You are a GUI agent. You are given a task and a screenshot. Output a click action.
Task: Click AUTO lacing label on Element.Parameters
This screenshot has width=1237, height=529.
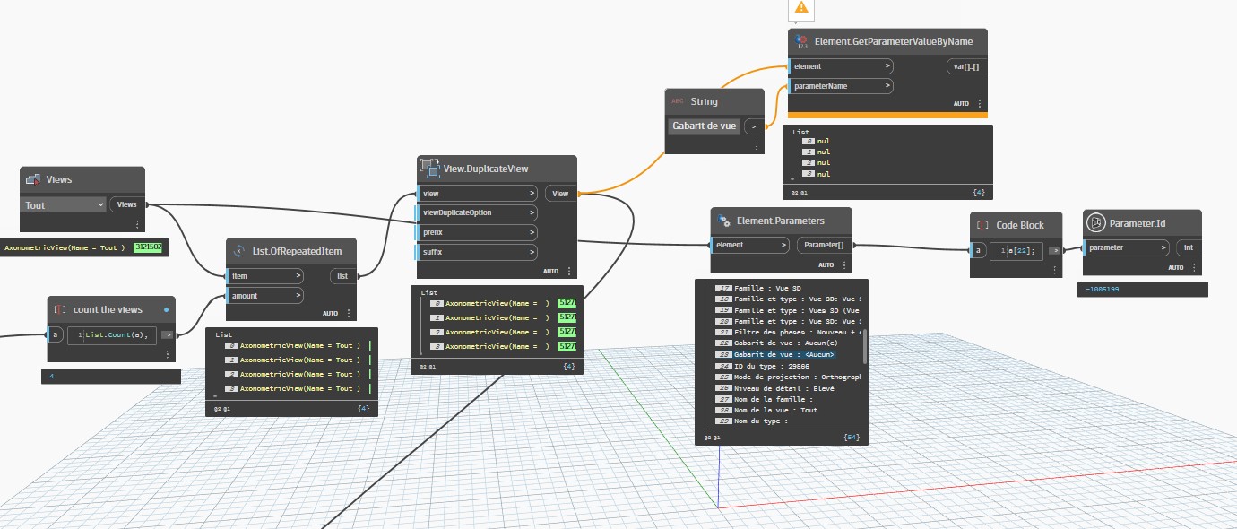(826, 265)
